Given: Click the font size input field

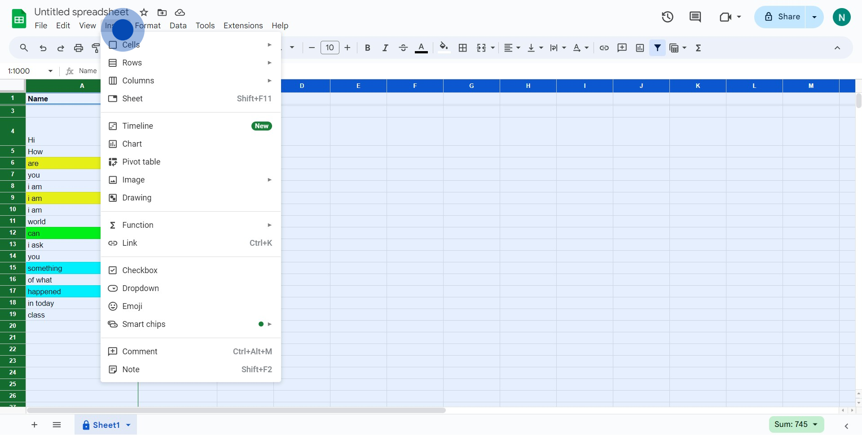Looking at the screenshot, I should 330,48.
